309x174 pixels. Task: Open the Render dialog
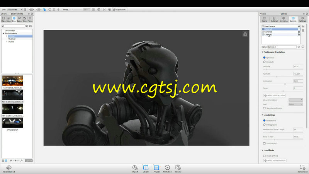click(x=178, y=169)
